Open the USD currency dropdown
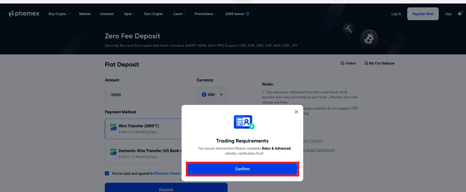 tap(212, 94)
